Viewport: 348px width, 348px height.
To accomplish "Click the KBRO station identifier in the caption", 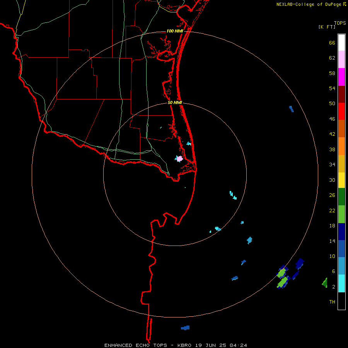I will coord(185,345).
